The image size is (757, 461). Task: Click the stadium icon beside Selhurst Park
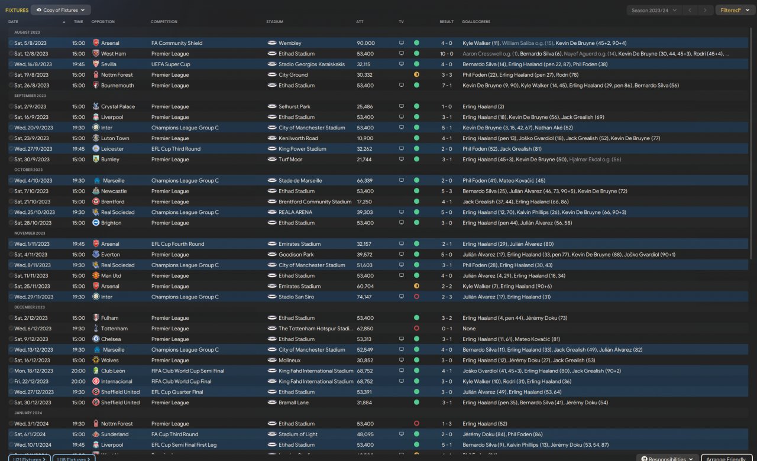tap(272, 107)
